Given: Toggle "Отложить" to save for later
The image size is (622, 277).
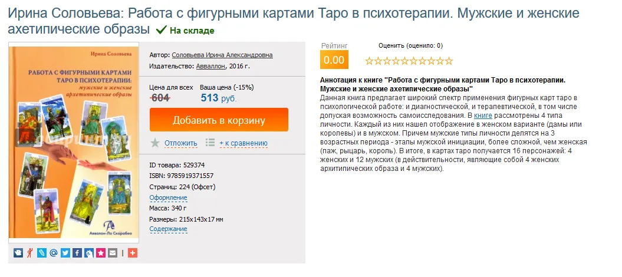Looking at the screenshot, I should click(180, 143).
